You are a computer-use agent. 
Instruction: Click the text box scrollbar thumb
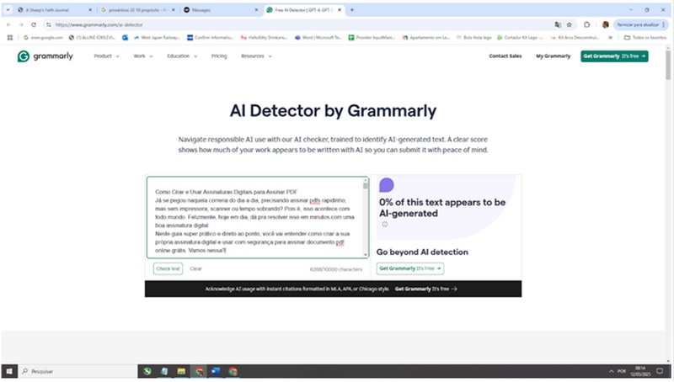click(366, 186)
